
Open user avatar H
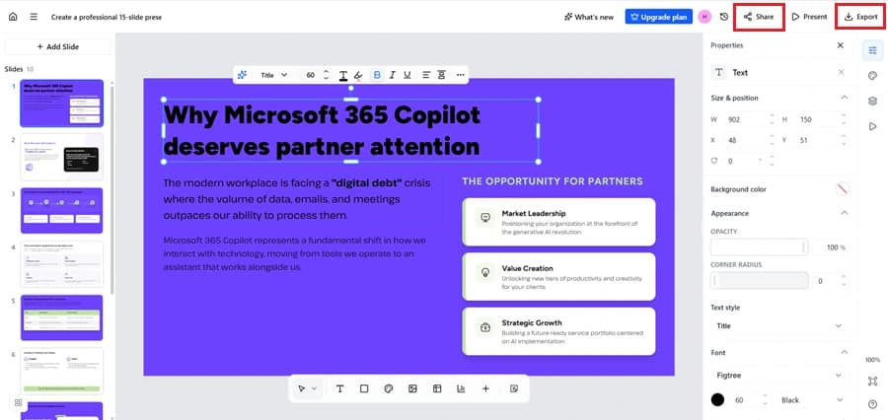[704, 17]
